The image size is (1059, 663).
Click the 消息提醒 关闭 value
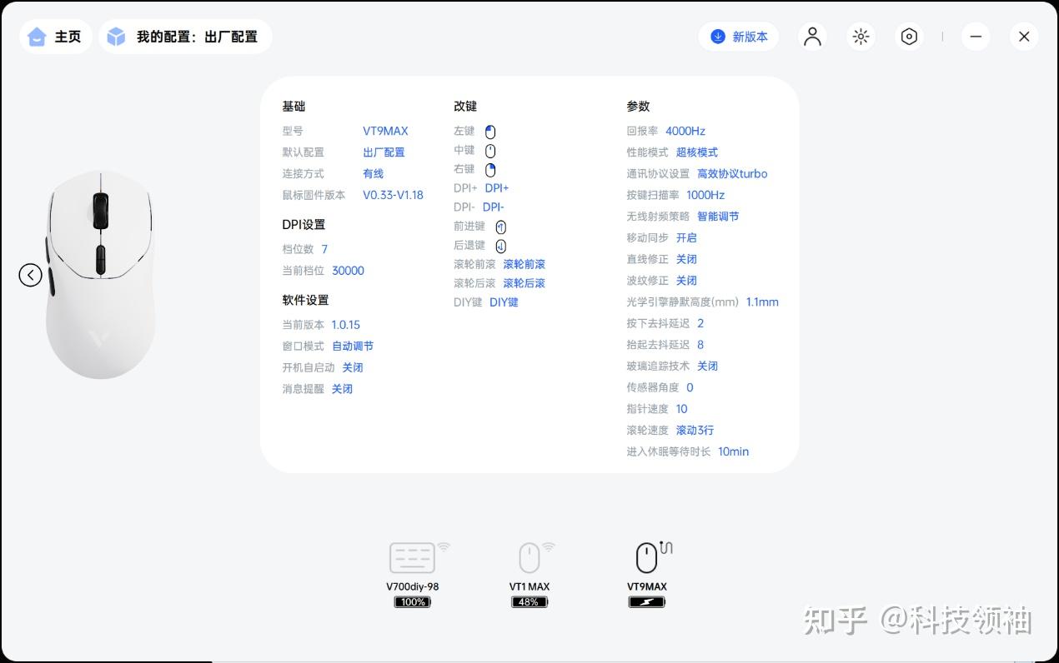342,389
